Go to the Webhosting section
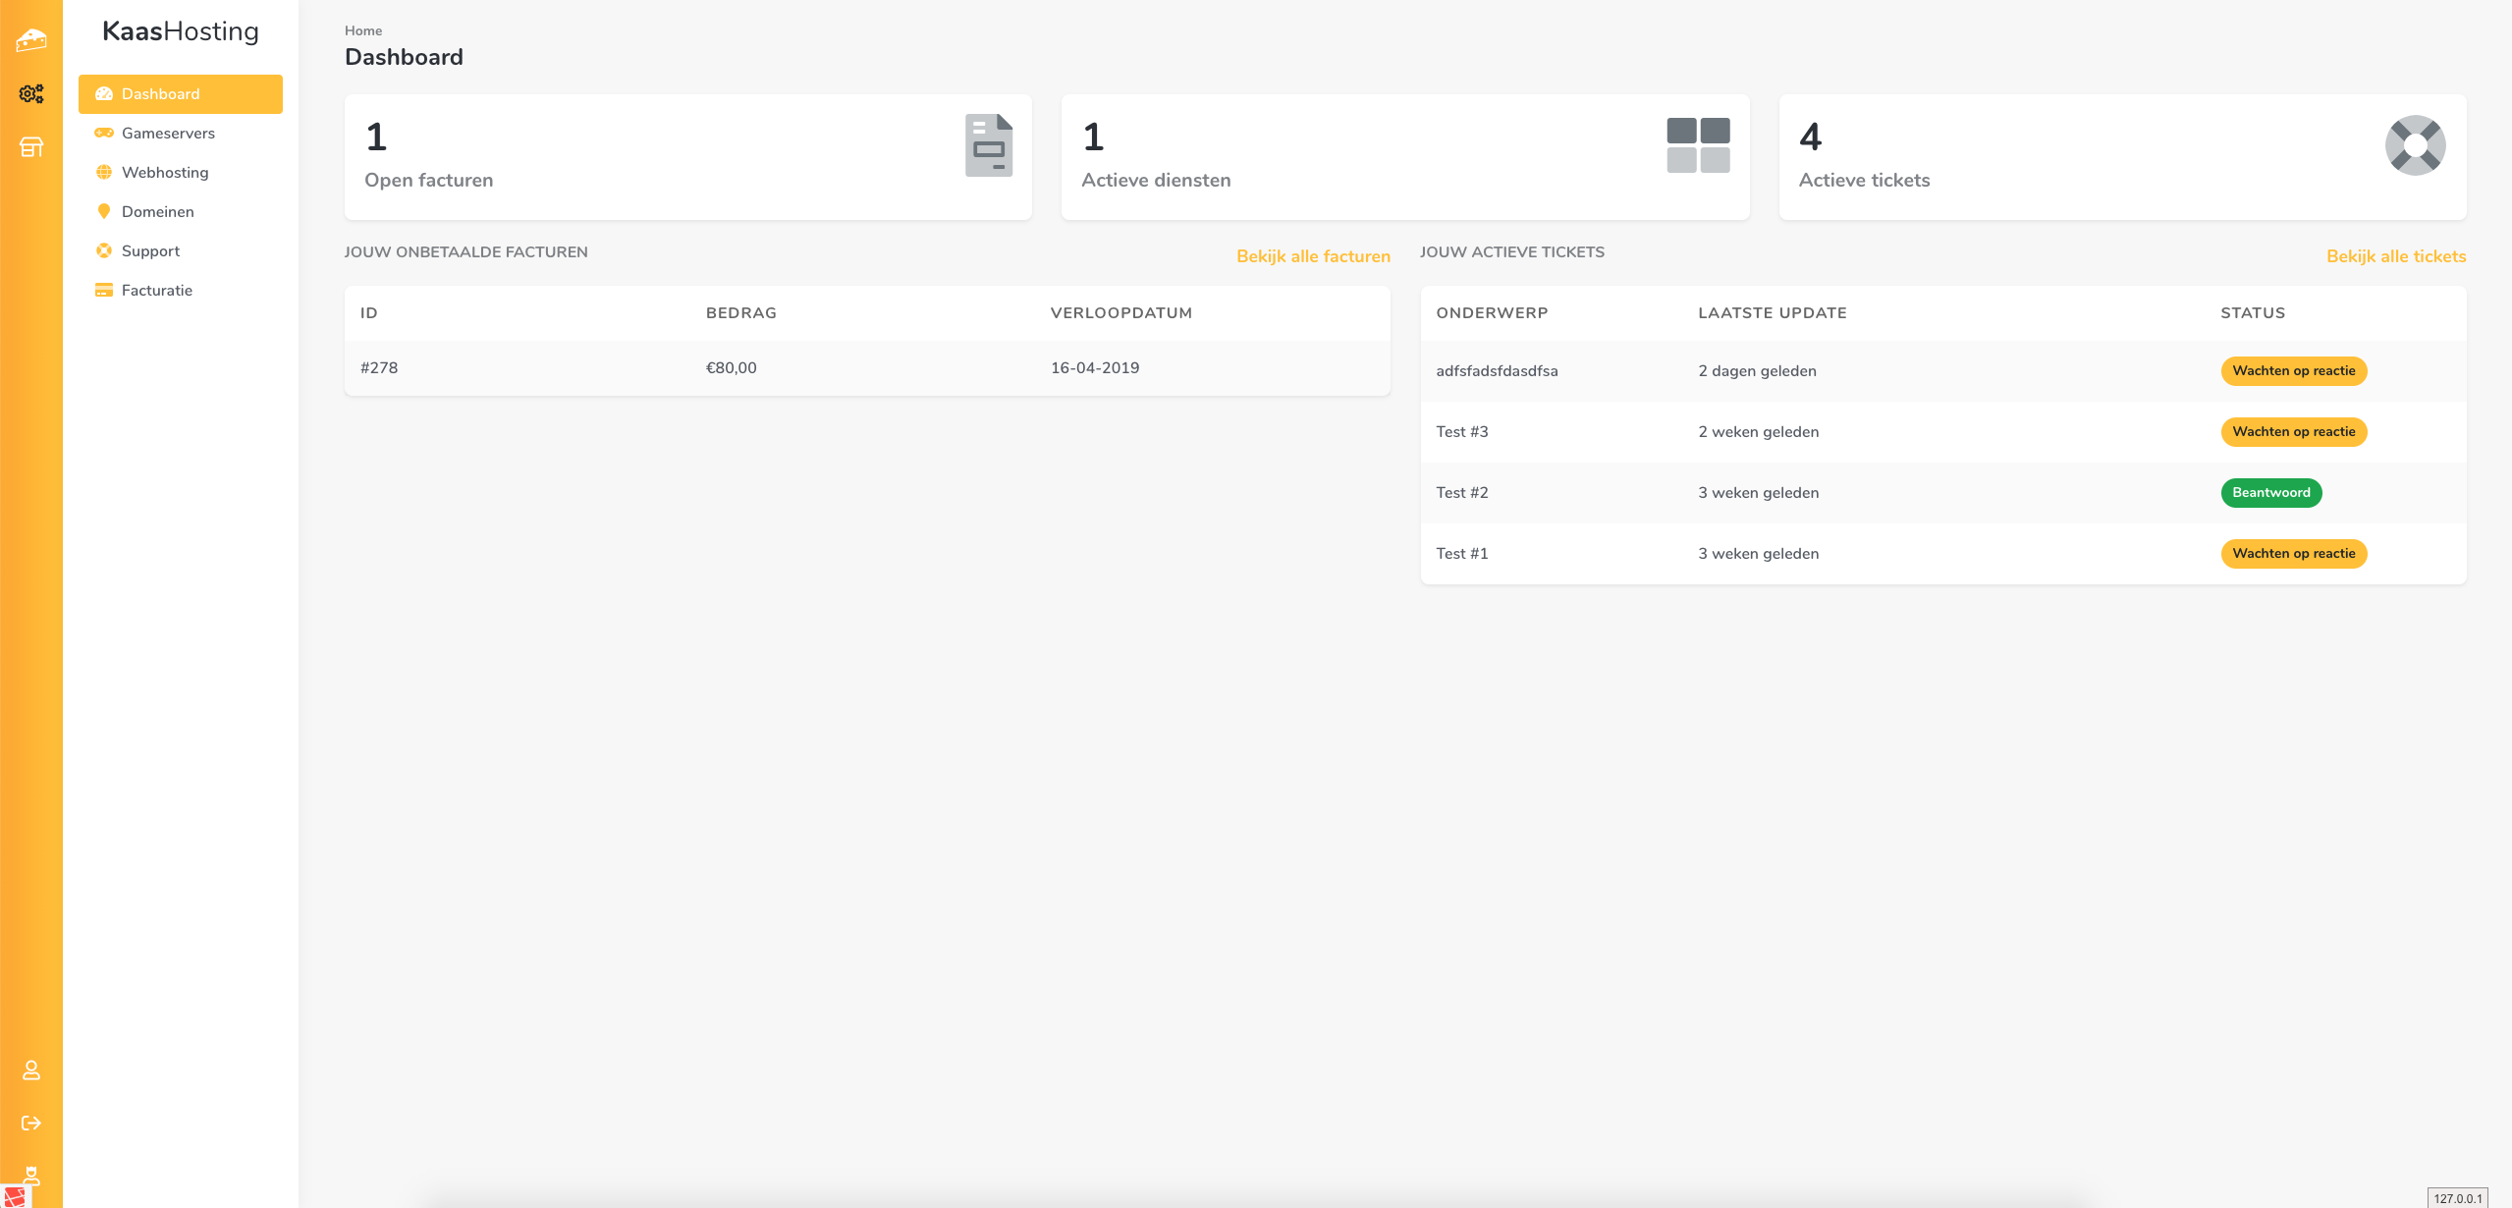The image size is (2512, 1208). coord(165,173)
